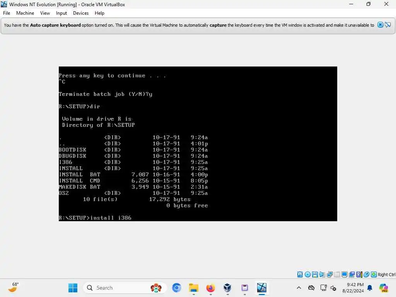Open the purple app icon in taskbar

[244, 288]
